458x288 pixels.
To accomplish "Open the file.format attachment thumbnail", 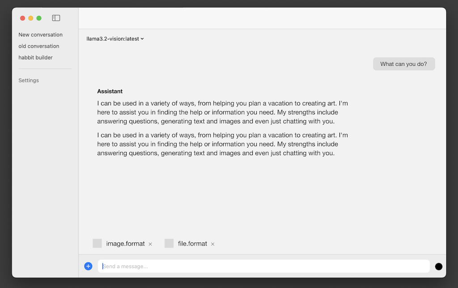I will click(169, 243).
